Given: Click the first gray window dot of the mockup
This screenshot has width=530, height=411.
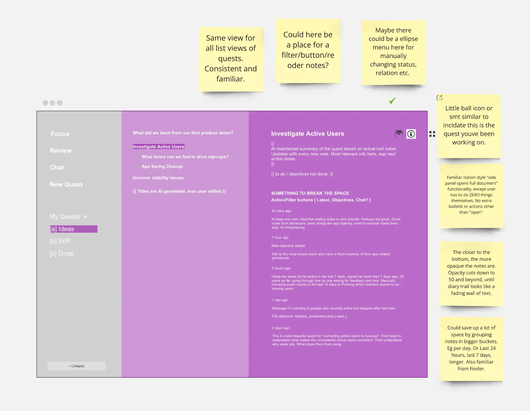Looking at the screenshot, I should click(45, 103).
